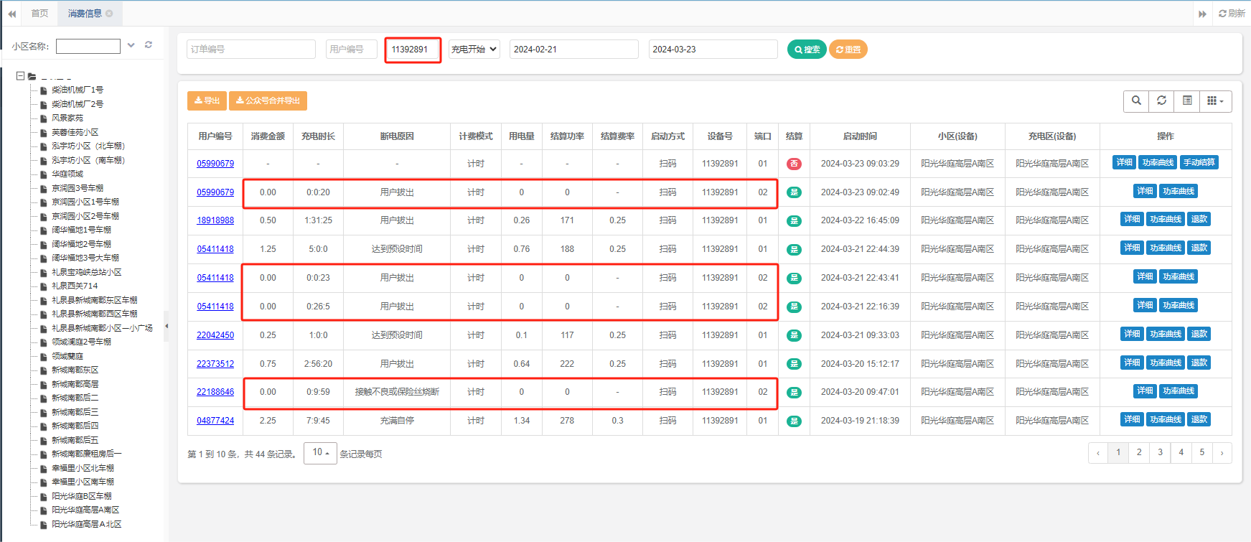Click the start date field 2024-02-21
This screenshot has width=1251, height=542.
[574, 50]
